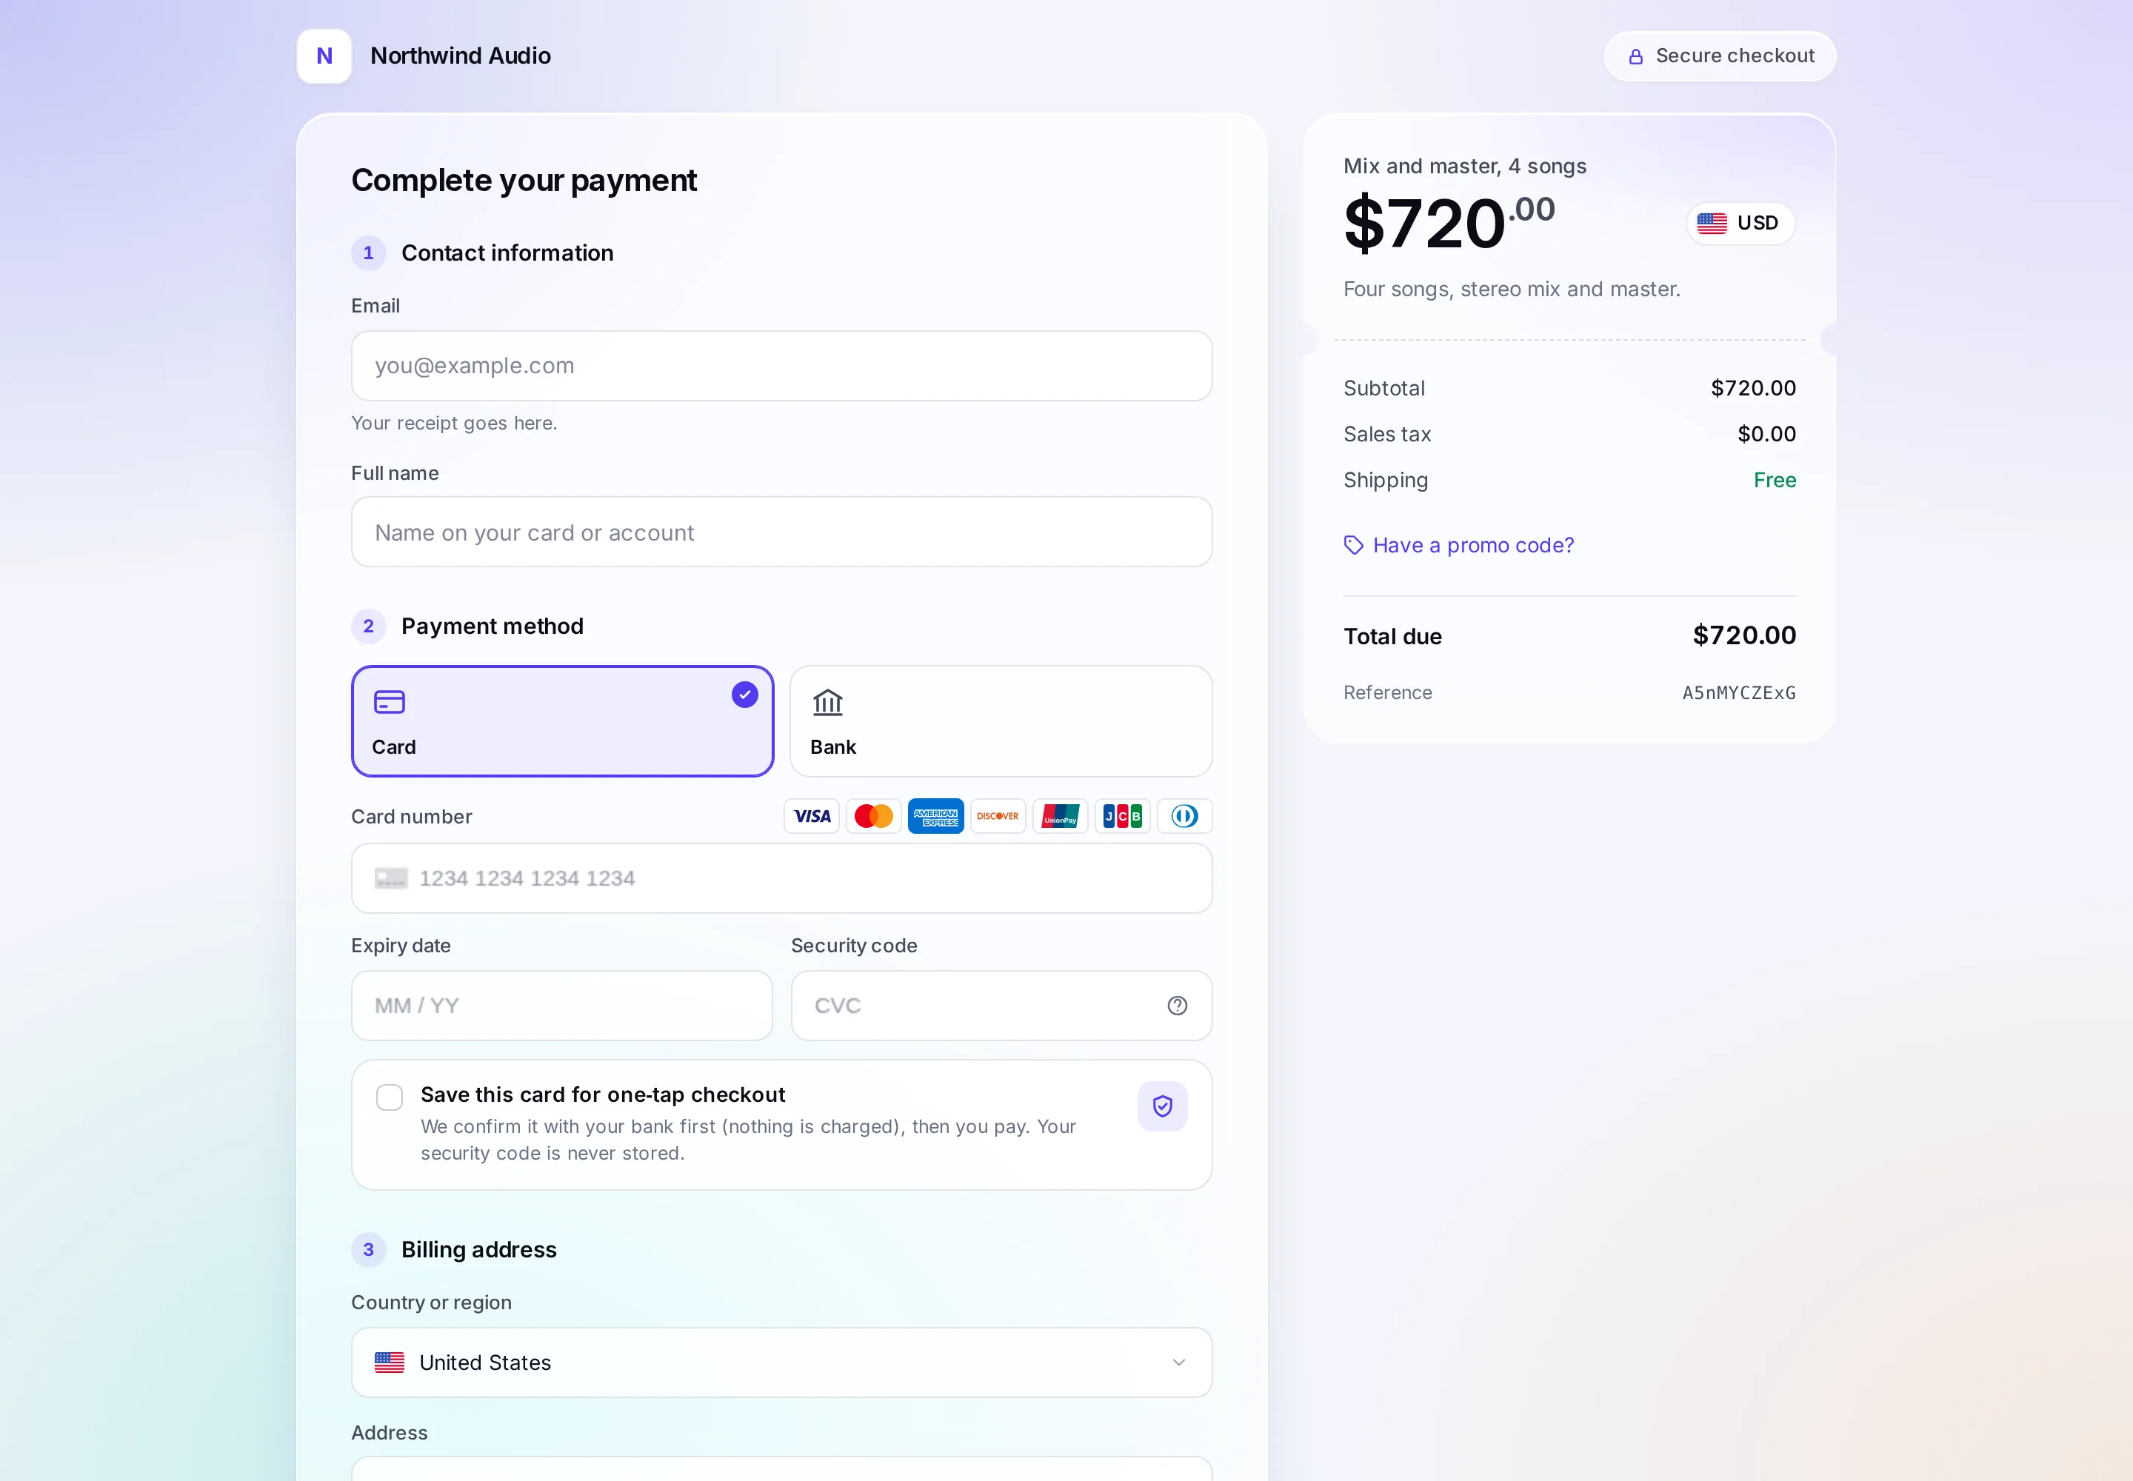The image size is (2133, 1481).
Task: Focus the Expiry date MM / YY field
Action: click(x=561, y=1006)
